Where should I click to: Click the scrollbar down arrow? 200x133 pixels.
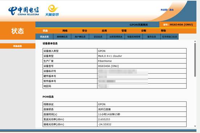tap(195, 126)
